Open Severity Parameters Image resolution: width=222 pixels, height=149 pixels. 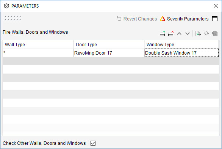(x=184, y=19)
